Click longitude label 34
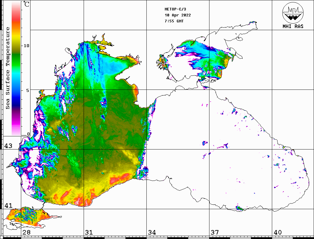Viewport: 314px width, 239px height. point(152,232)
